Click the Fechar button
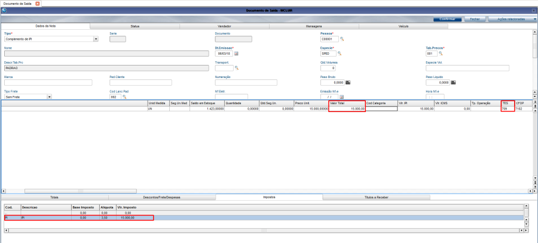Screen dimensions: 538x243 (475, 20)
